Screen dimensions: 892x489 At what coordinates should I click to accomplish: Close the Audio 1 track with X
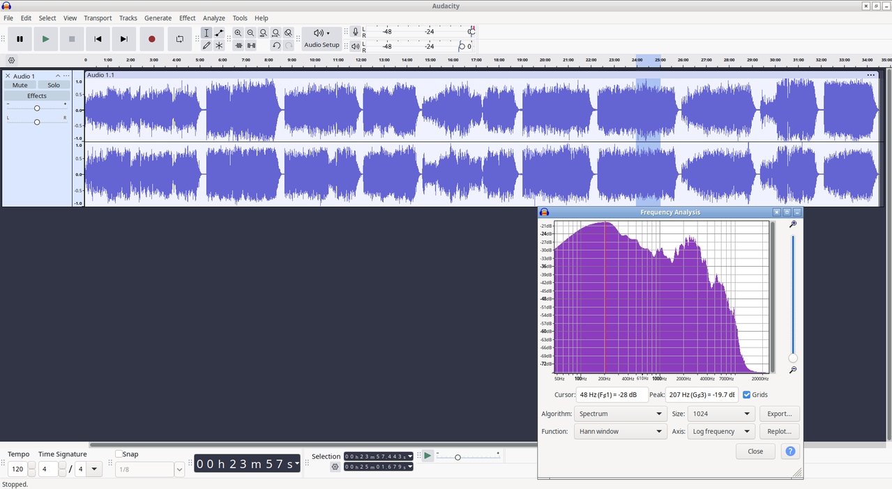pyautogui.click(x=8, y=76)
